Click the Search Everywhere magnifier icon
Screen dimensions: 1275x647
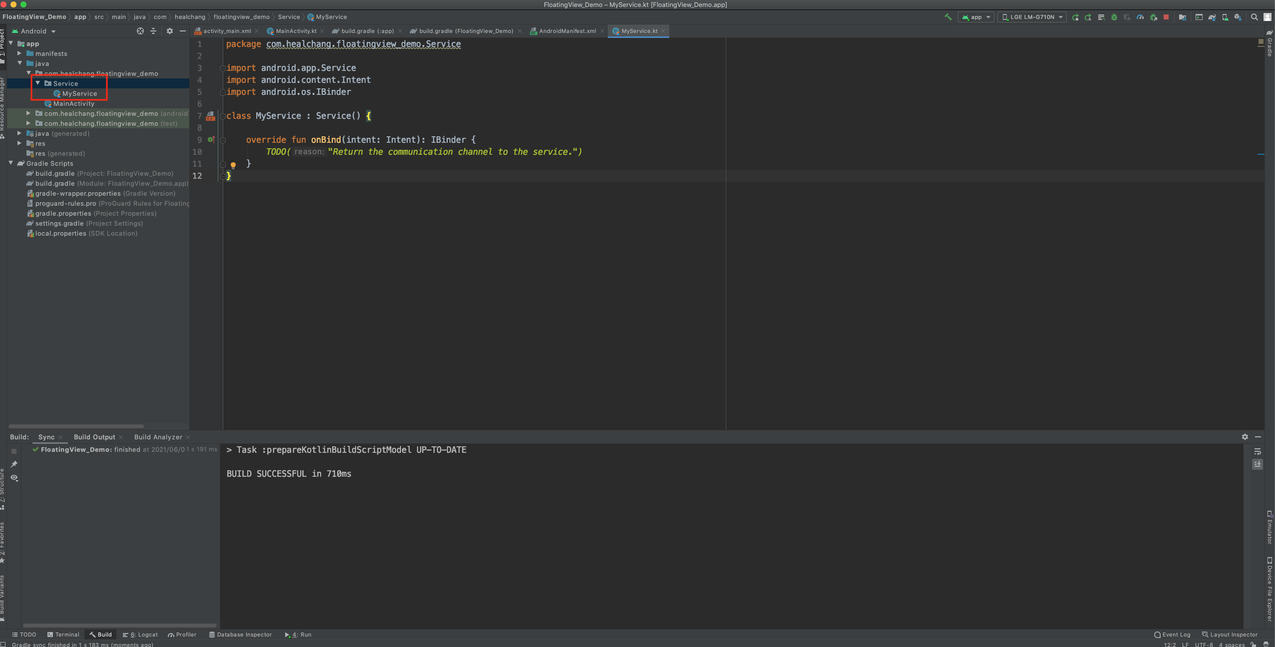pos(1254,17)
